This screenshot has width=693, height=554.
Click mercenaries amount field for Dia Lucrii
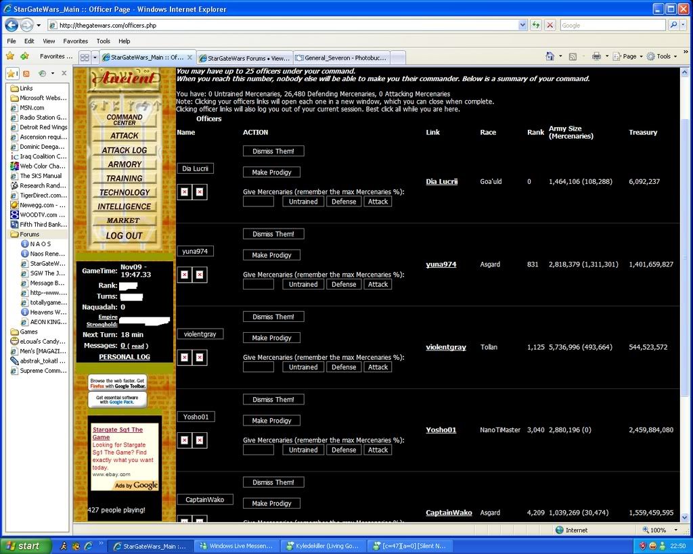pyautogui.click(x=259, y=202)
